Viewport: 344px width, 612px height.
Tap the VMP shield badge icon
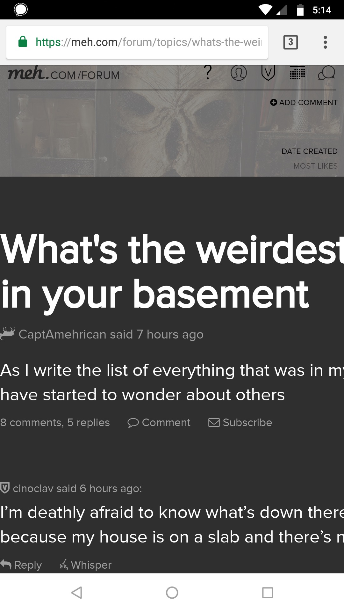click(x=268, y=73)
